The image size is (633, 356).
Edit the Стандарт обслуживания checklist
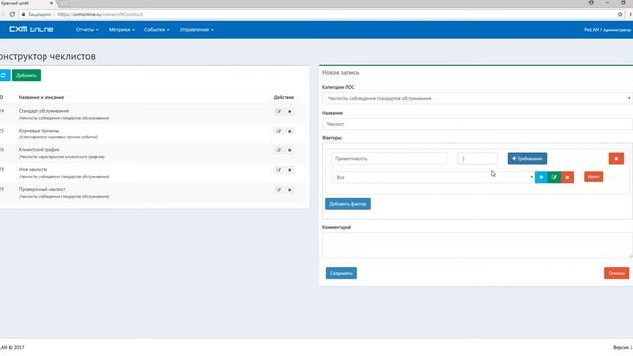coord(279,111)
